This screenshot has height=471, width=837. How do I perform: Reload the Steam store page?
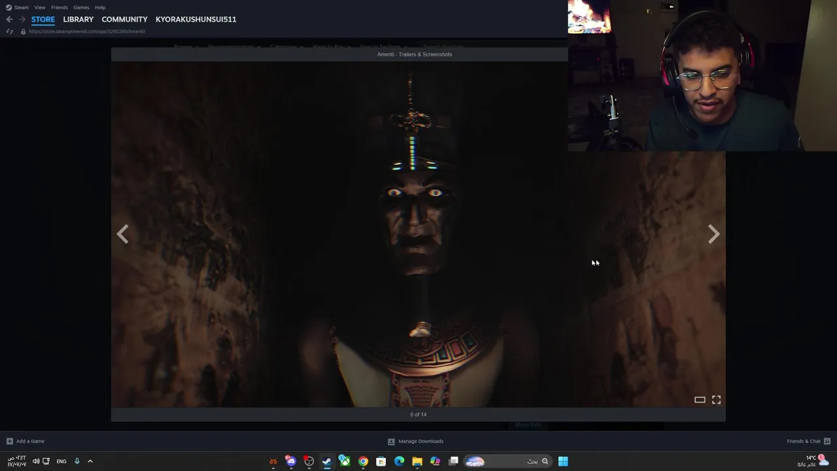(x=9, y=31)
